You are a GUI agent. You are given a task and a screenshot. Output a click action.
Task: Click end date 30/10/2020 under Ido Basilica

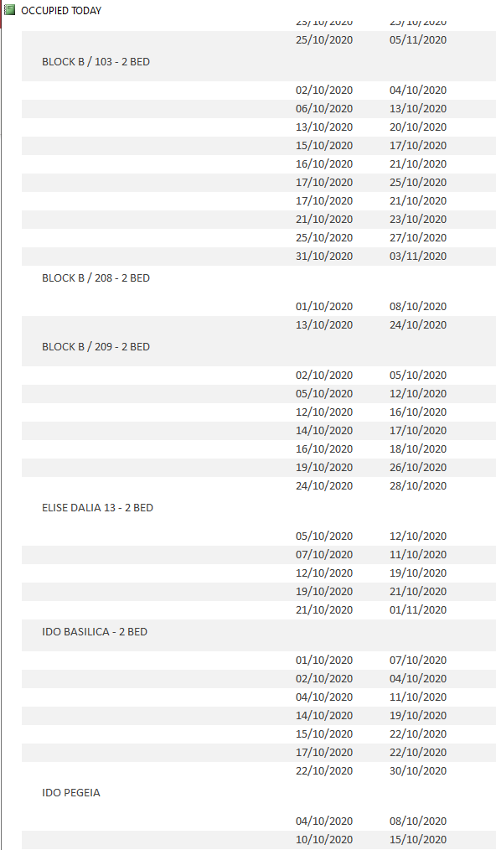[418, 771]
